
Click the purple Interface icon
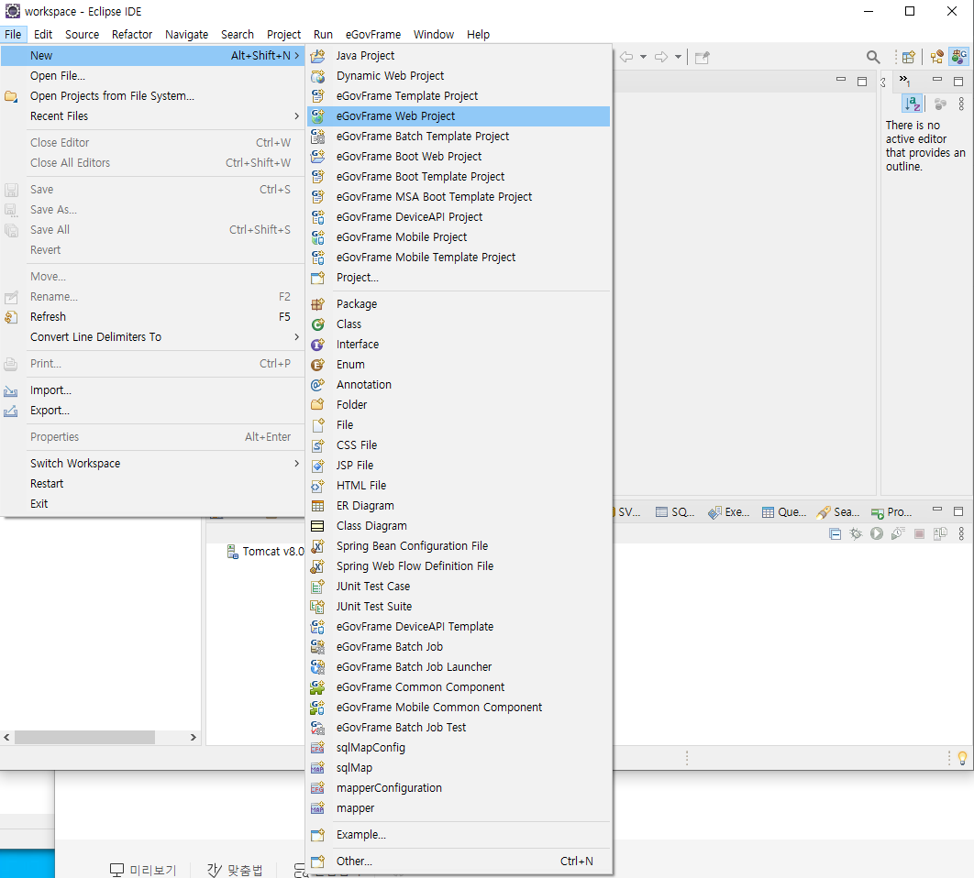click(x=317, y=345)
